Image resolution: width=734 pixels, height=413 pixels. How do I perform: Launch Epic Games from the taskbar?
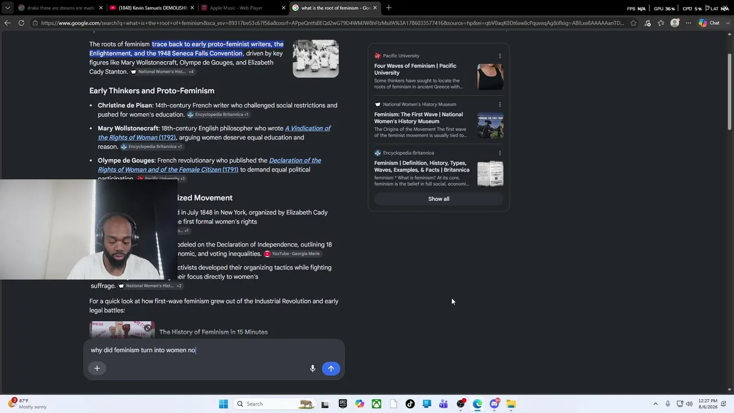click(343, 404)
